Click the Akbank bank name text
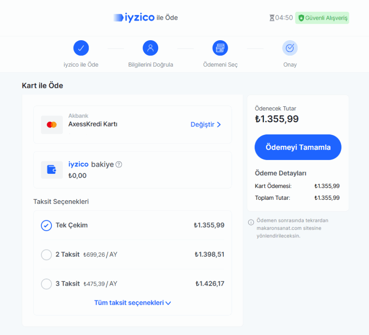The width and height of the screenshot is (369, 335). (x=78, y=116)
